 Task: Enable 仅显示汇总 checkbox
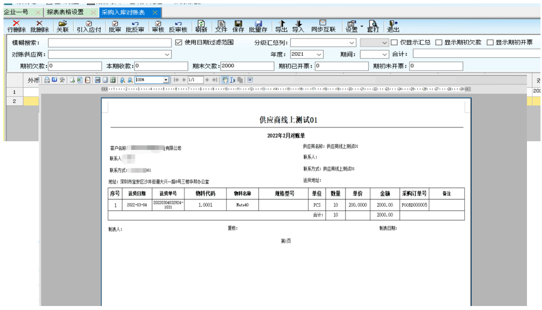(x=394, y=43)
